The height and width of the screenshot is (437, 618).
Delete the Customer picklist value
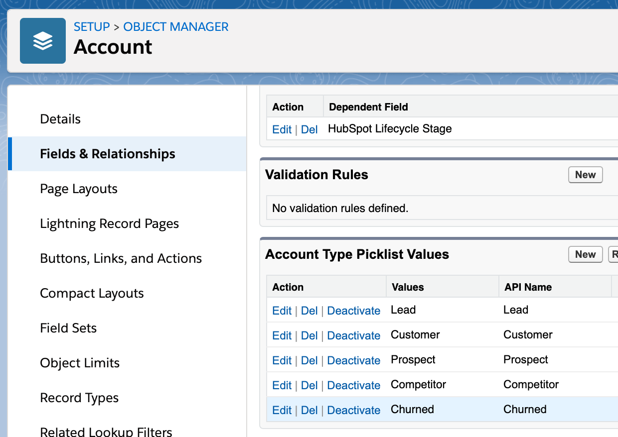click(x=309, y=335)
